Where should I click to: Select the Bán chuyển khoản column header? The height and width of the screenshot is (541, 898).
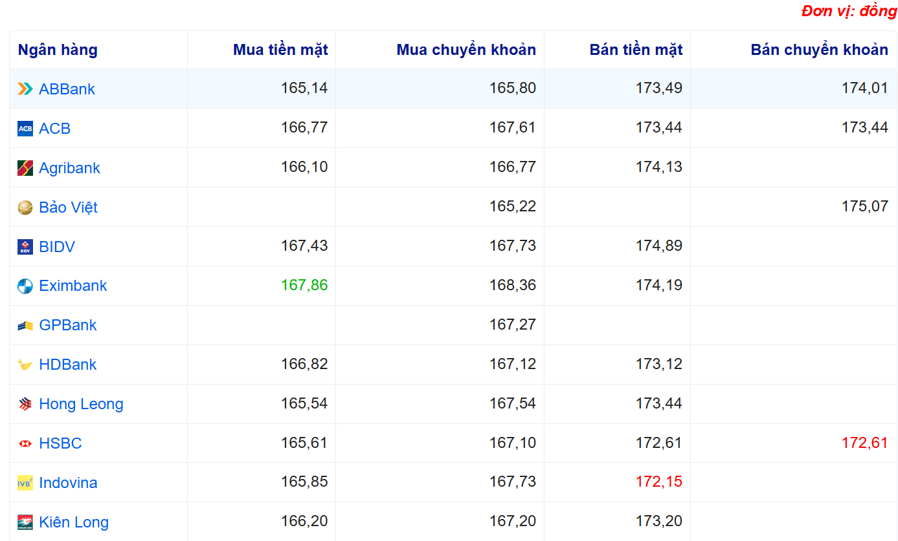tap(819, 50)
